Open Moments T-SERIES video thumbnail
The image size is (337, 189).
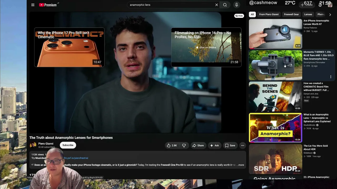click(275, 65)
